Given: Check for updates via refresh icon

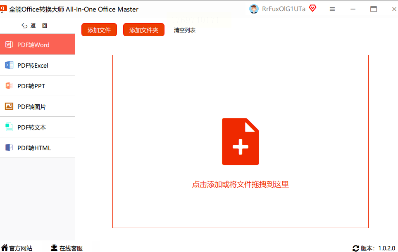Looking at the screenshot, I should [x=356, y=248].
